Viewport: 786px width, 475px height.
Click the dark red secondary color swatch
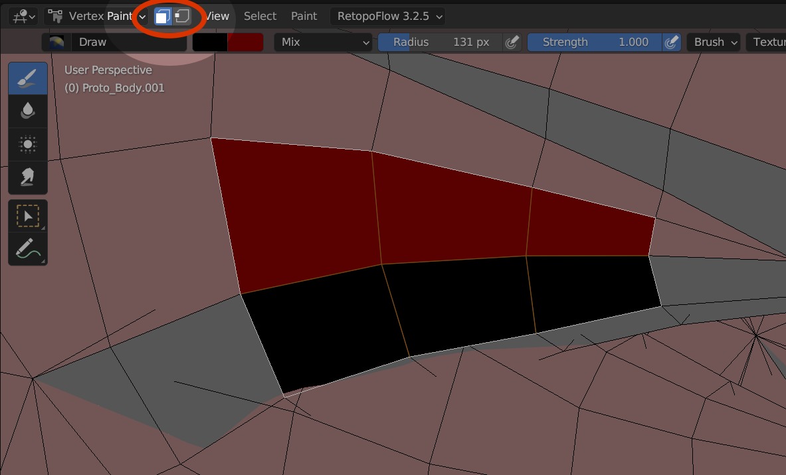click(x=245, y=42)
